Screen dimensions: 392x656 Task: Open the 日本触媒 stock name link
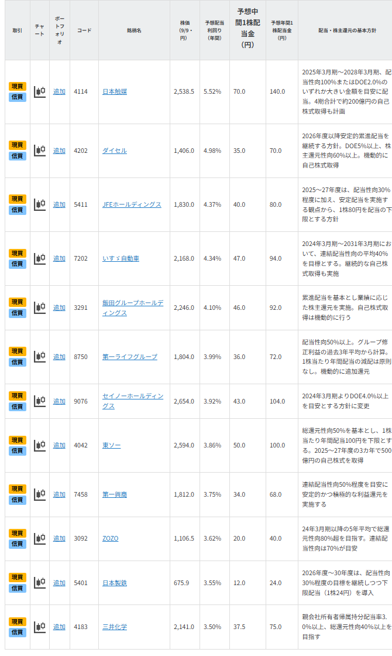tap(115, 91)
